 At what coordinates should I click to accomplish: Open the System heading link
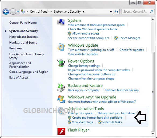tap(74, 20)
